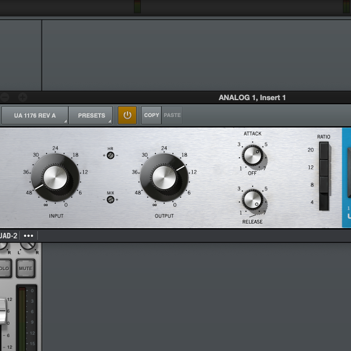Viewport: 351px width, 351px height.
Task: Open the three-dots options menu
Action: click(29, 236)
